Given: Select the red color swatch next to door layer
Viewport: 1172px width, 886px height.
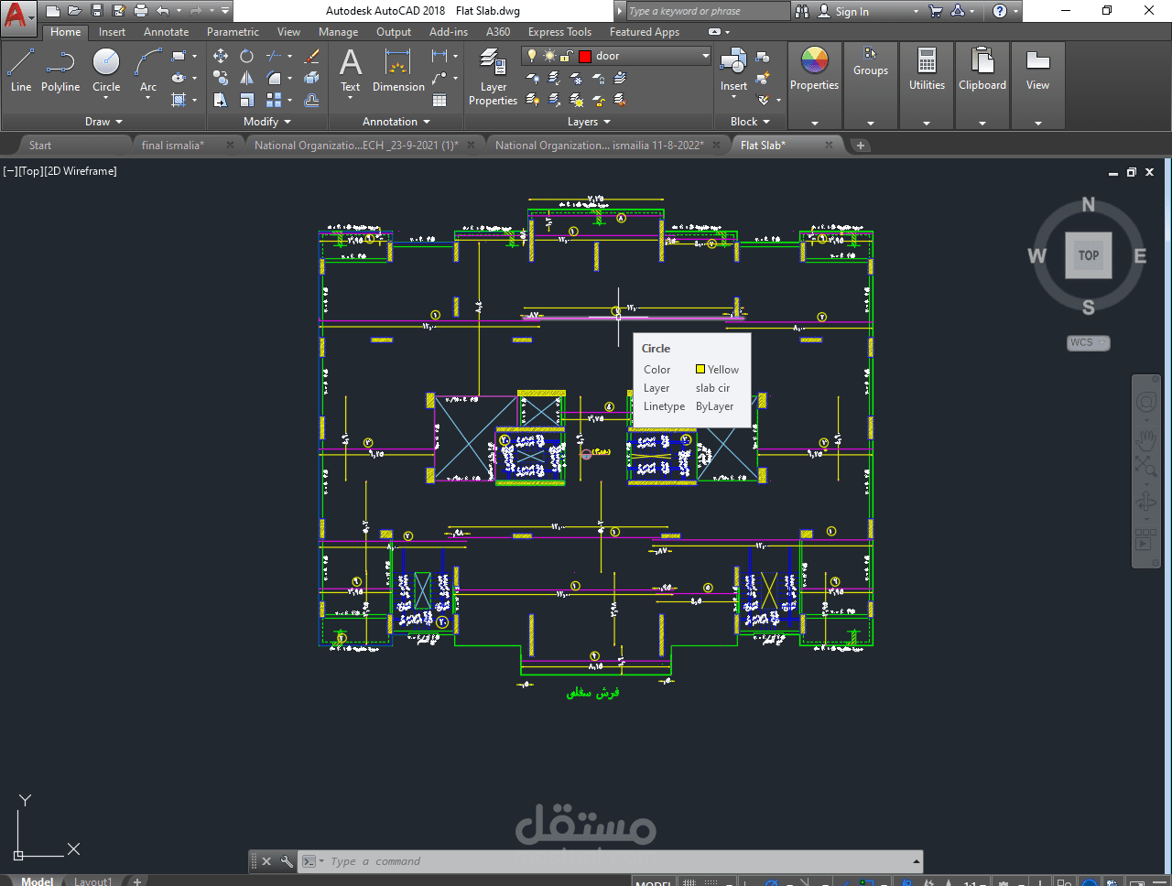Looking at the screenshot, I should point(584,56).
